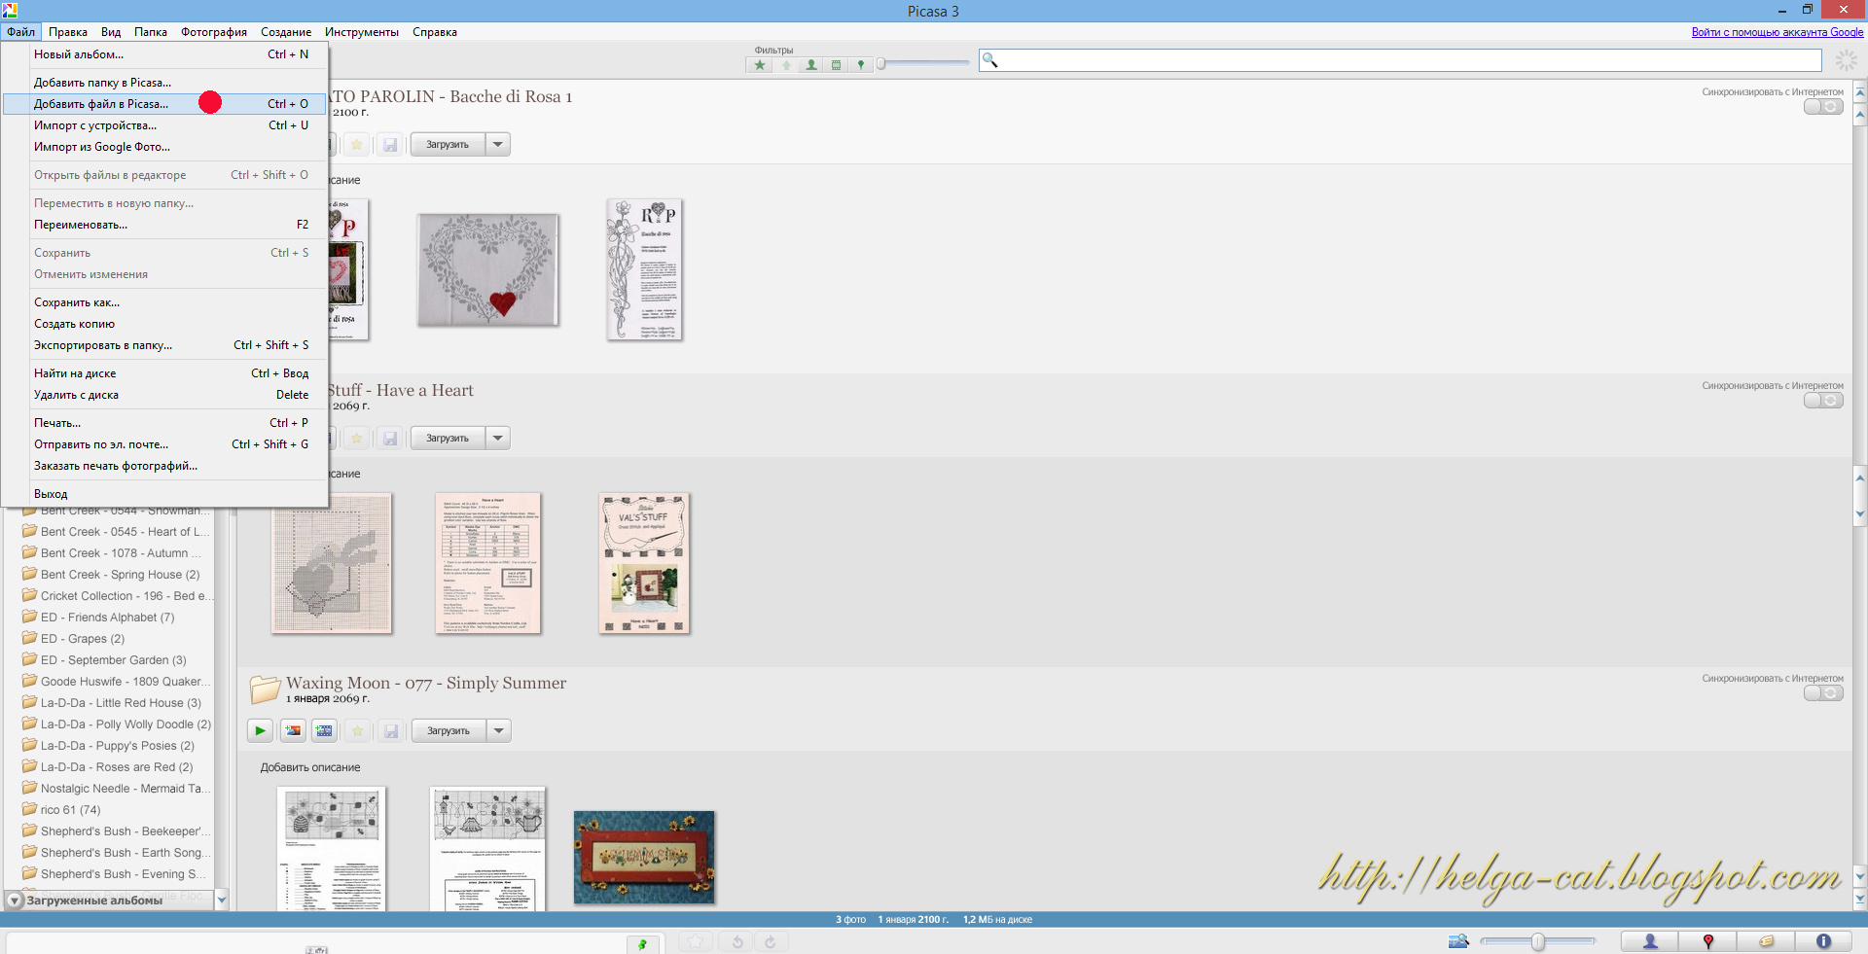Select the Simply Summer framed photo thumbnail
The height and width of the screenshot is (954, 1868).
644,857
